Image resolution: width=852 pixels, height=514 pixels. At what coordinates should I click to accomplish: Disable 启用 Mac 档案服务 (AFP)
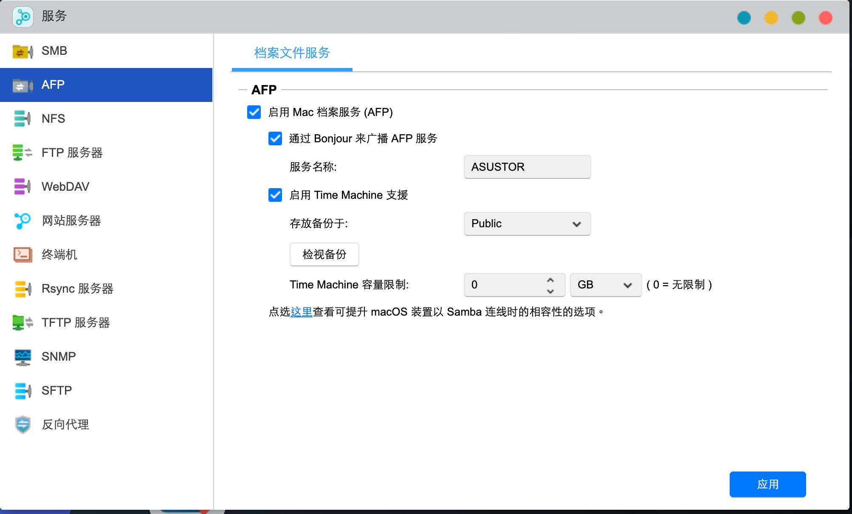point(254,113)
